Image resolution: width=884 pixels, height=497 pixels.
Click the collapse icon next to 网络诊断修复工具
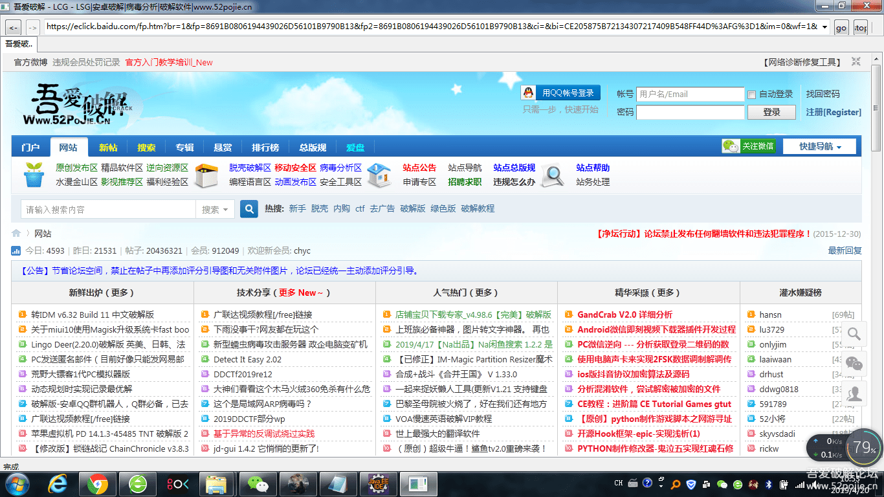tap(856, 61)
